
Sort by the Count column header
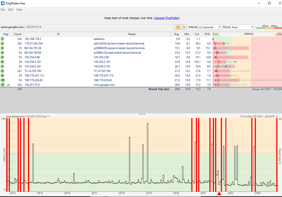18,34
